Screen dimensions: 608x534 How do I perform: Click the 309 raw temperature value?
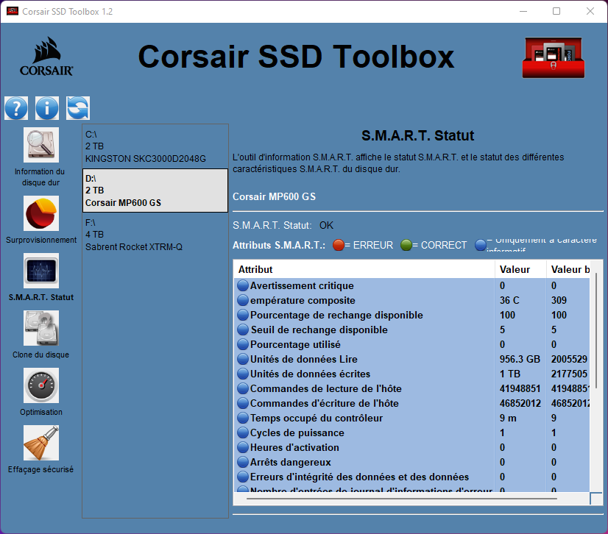point(559,300)
